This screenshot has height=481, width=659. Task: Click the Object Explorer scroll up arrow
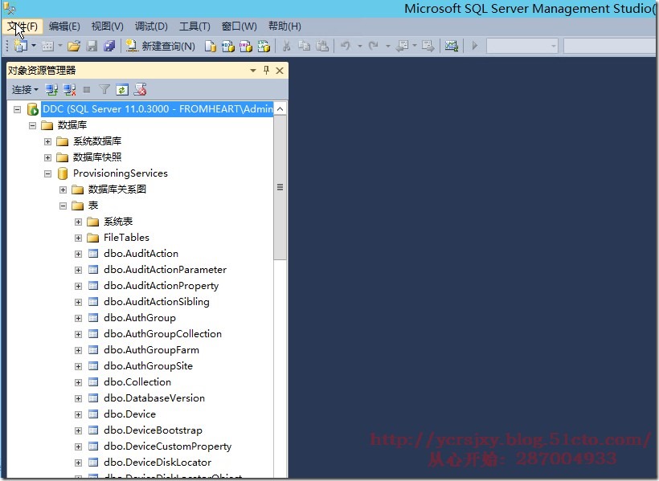[280, 108]
